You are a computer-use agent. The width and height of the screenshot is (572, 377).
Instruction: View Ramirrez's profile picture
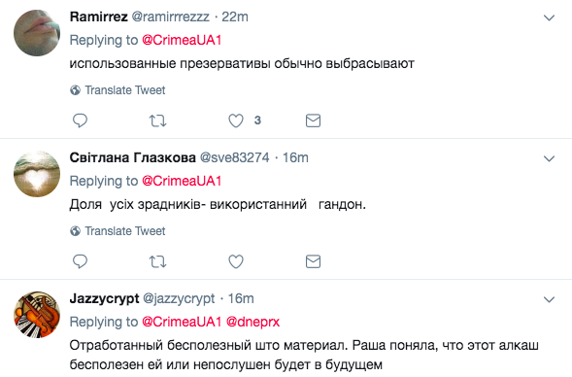[37, 33]
